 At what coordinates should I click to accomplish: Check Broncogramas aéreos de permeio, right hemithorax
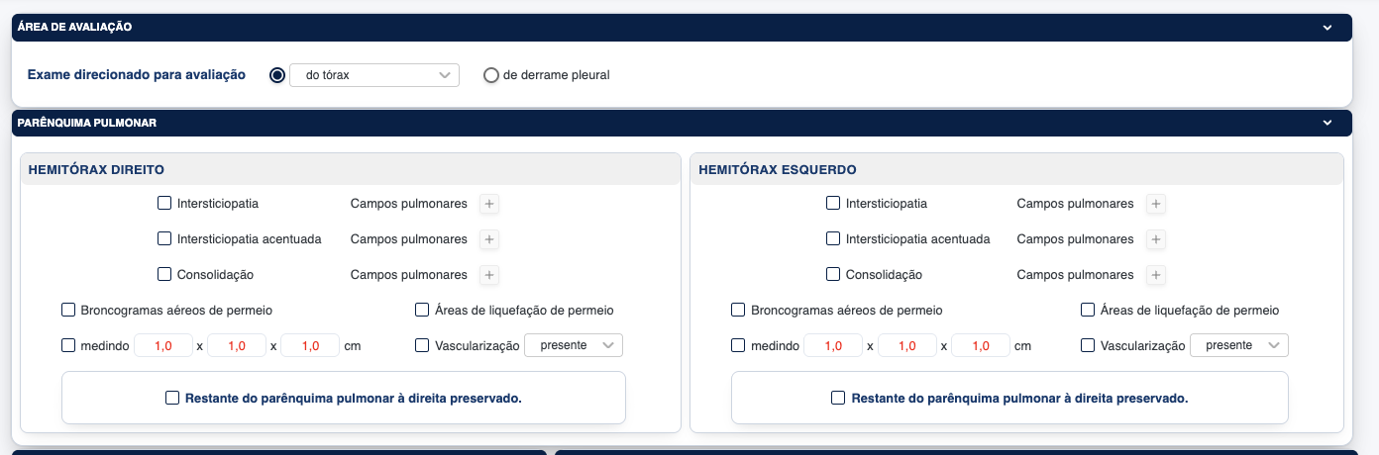point(68,311)
